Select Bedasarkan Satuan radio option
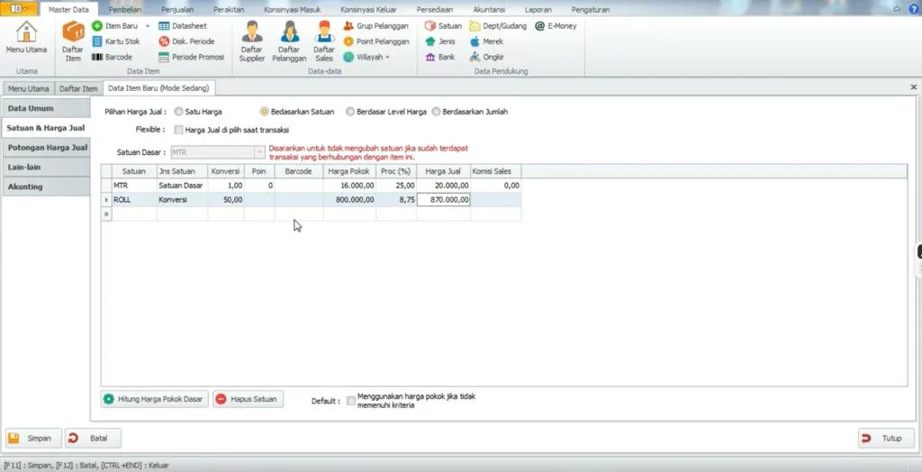The width and height of the screenshot is (922, 472). pyautogui.click(x=265, y=111)
